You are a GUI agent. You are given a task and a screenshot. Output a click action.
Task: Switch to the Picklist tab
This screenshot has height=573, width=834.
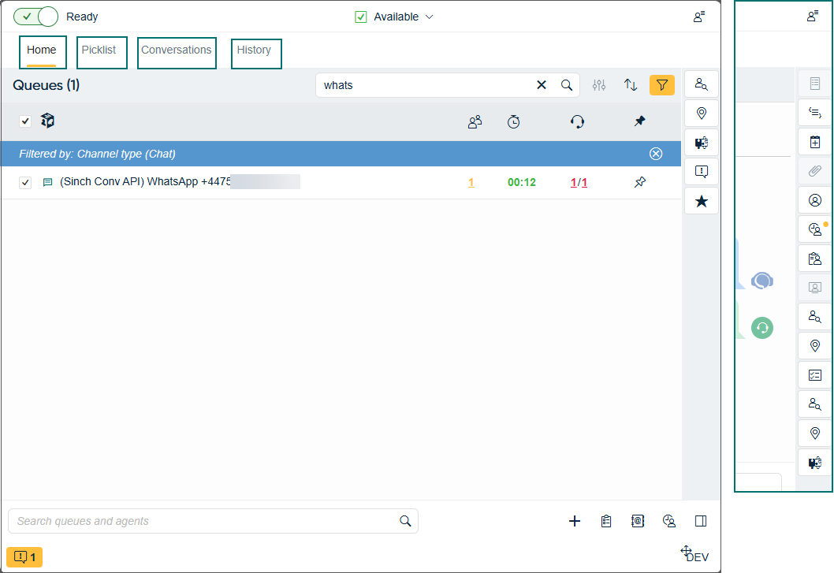99,50
